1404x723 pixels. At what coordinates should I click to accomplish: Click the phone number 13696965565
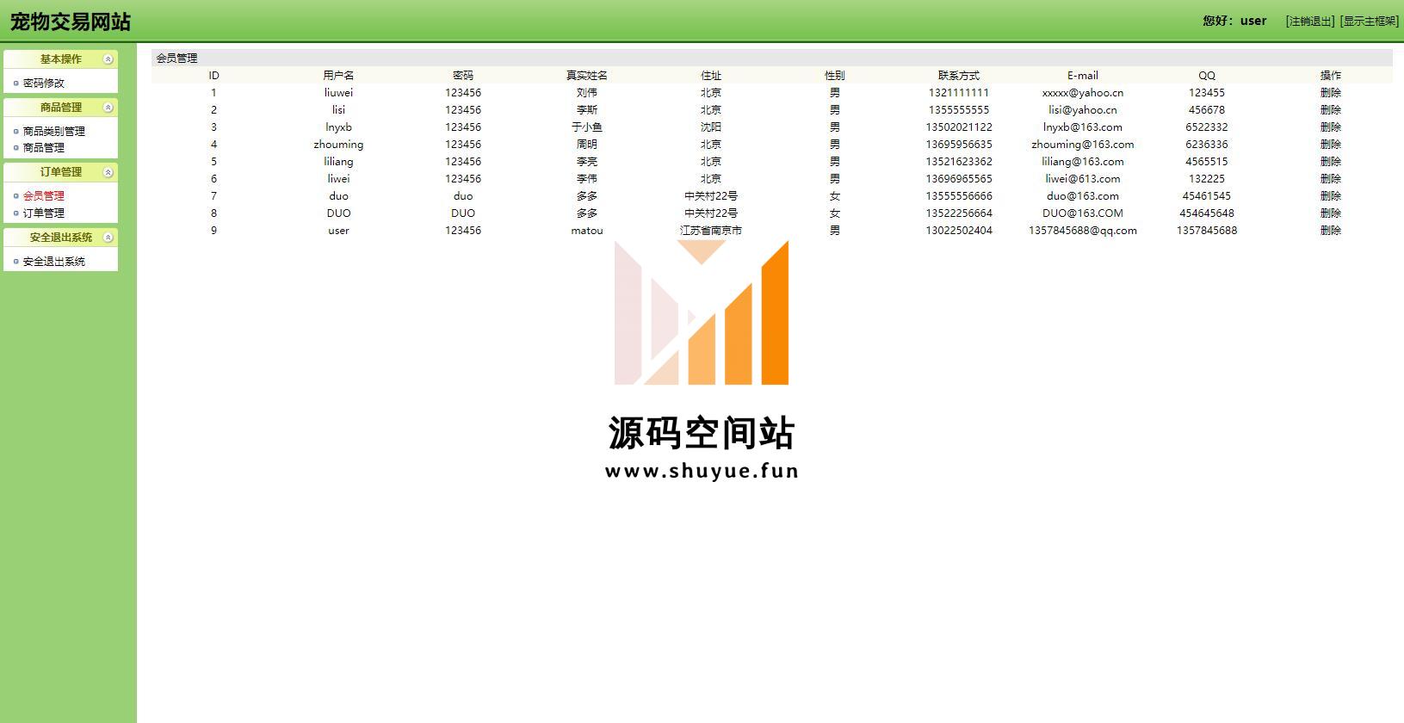tap(959, 179)
